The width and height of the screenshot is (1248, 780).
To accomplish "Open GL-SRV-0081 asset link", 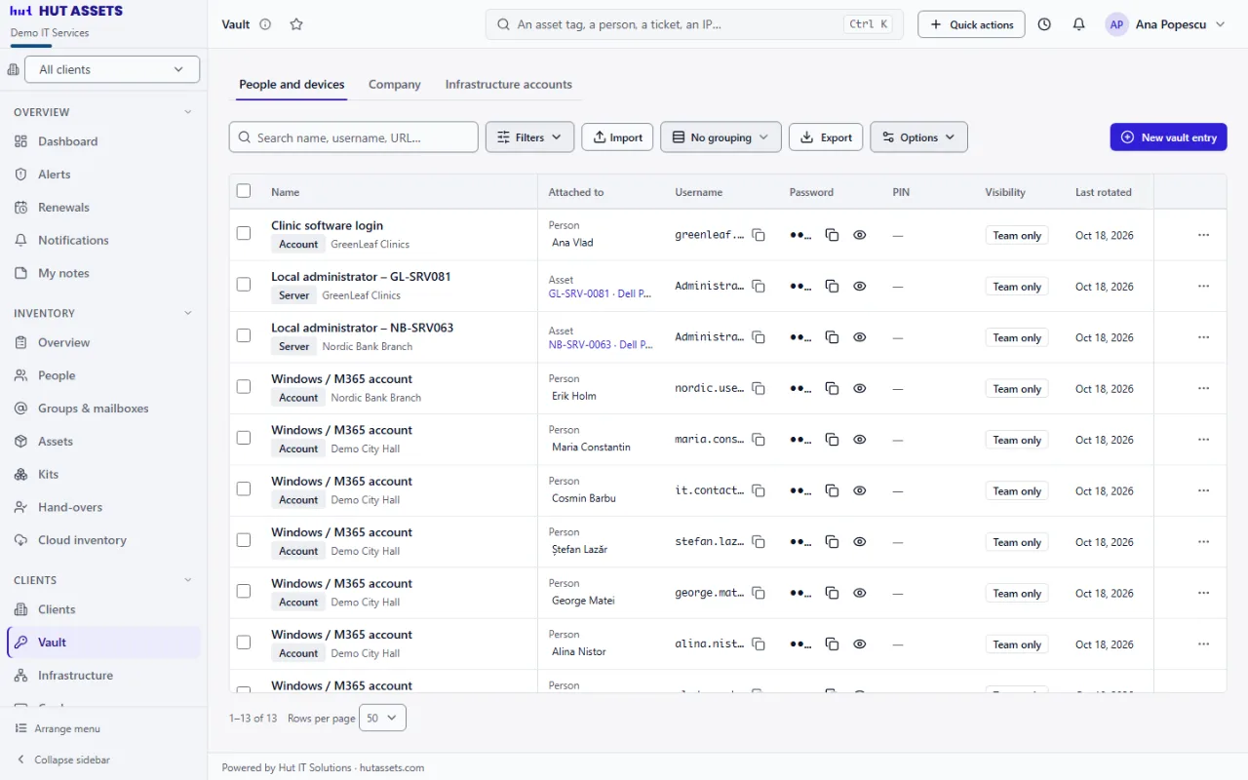I will (600, 293).
